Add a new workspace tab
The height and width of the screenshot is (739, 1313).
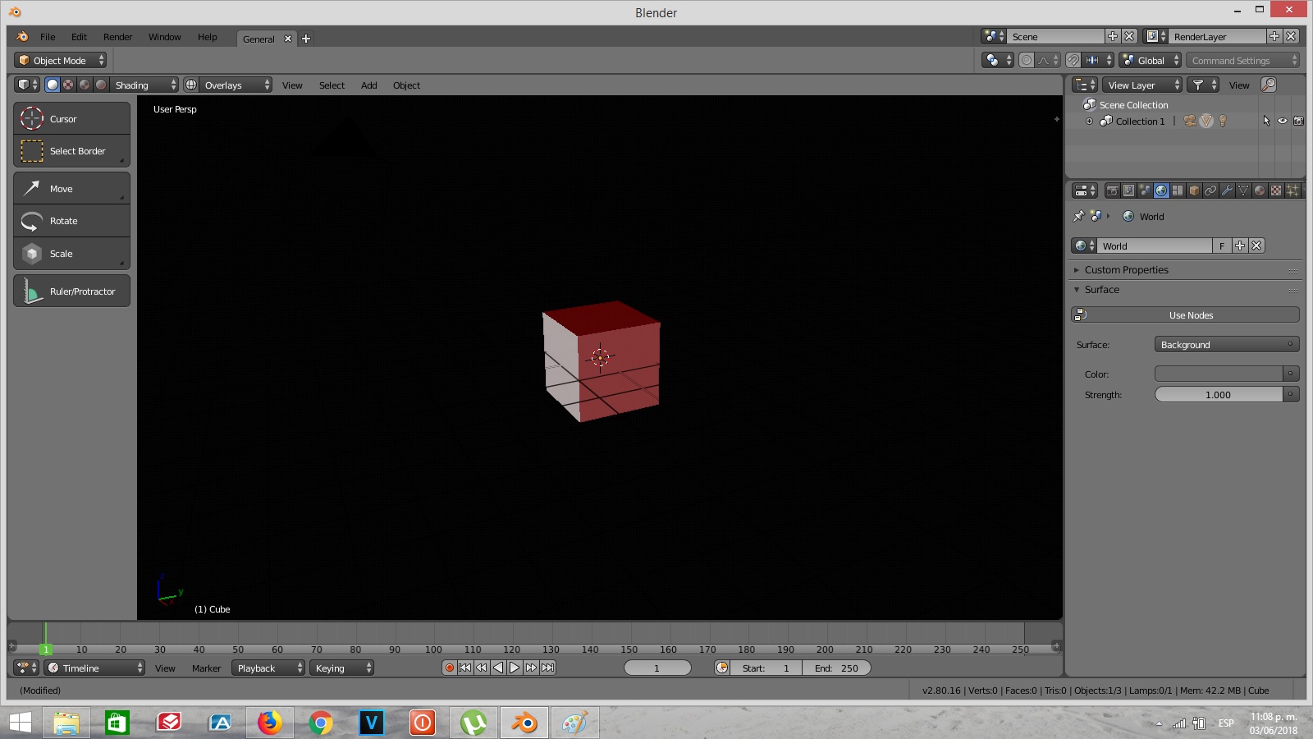pos(306,39)
